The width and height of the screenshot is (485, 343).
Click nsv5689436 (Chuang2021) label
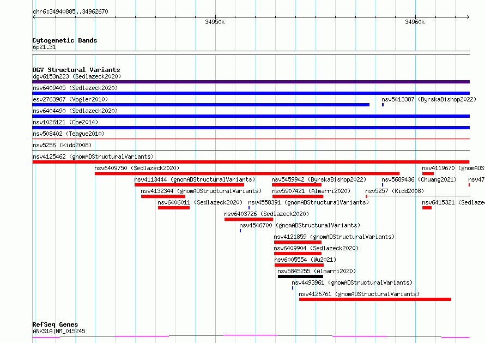click(x=419, y=179)
